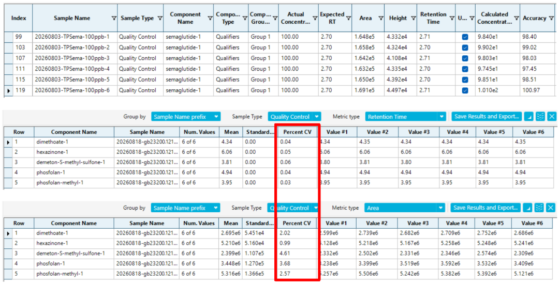Image resolution: width=559 pixels, height=284 pixels.
Task: Select row selector for index 99
Action: 9,37
